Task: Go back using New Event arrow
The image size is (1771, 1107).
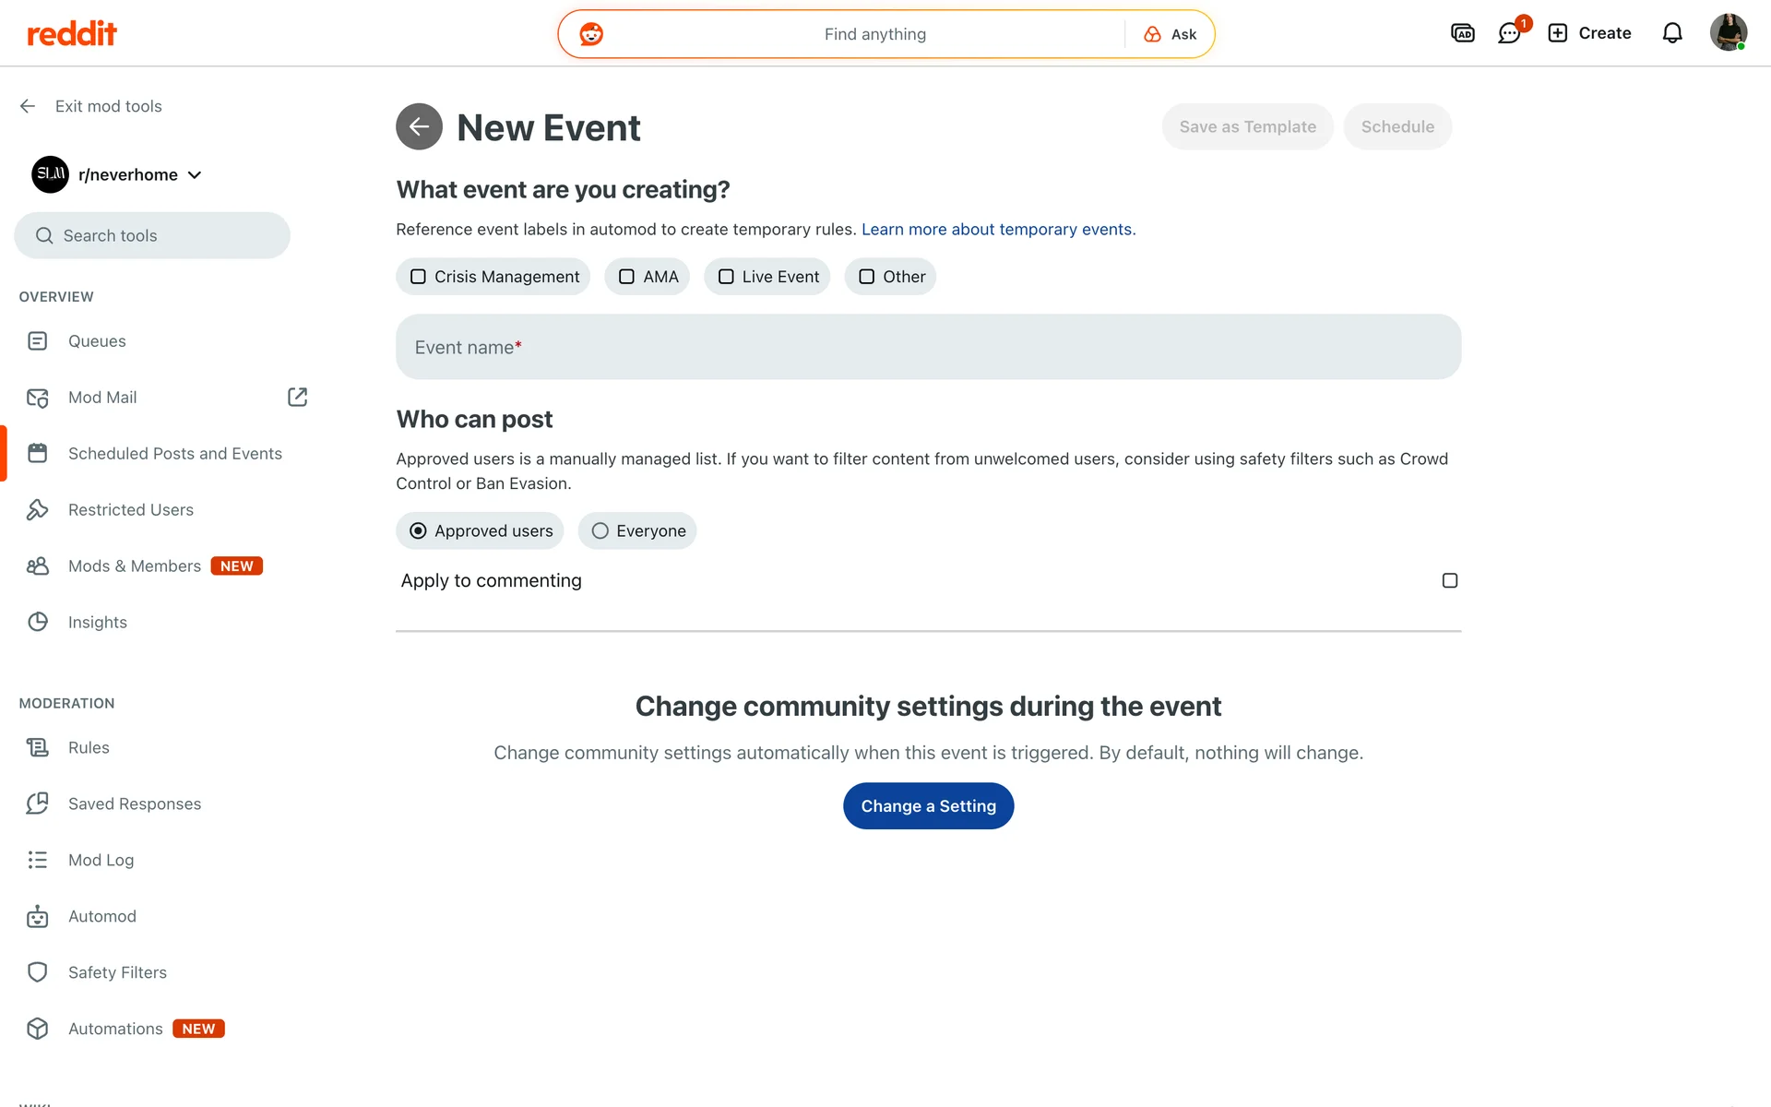Action: click(x=419, y=127)
